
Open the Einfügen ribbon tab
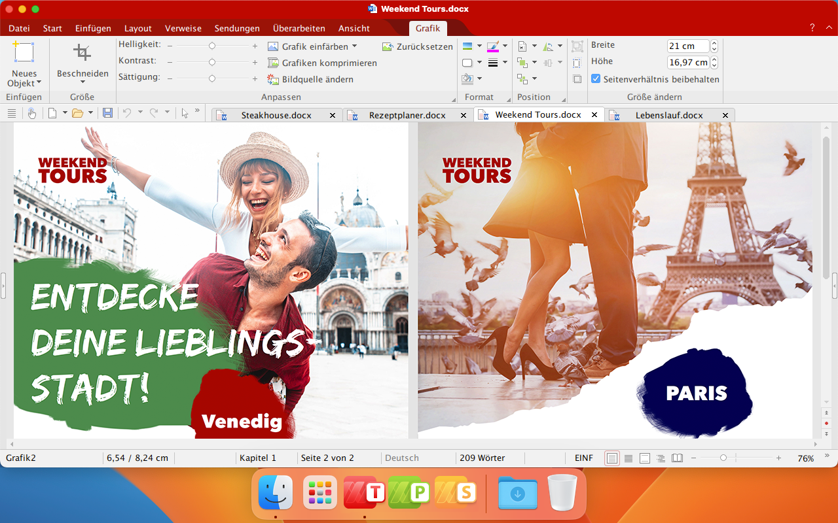click(x=93, y=28)
